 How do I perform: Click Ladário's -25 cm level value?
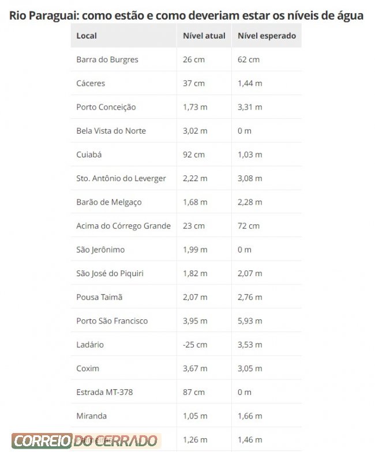tap(195, 345)
